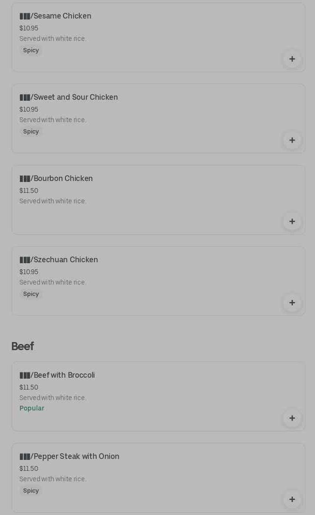This screenshot has height=515, width=315.
Task: Add Sweet and Sour Chicken with plus icon
Action: click(292, 140)
